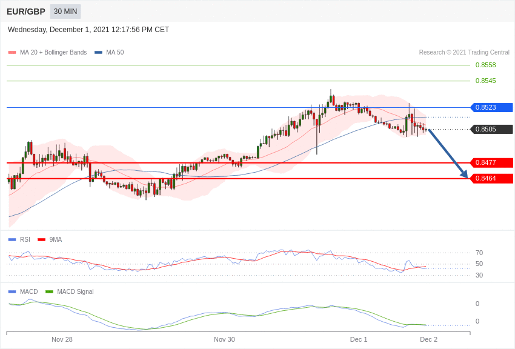Viewport: 515px width, 349px height.
Task: Click the Research © 2021 Trading Central credit
Action: tap(464, 52)
